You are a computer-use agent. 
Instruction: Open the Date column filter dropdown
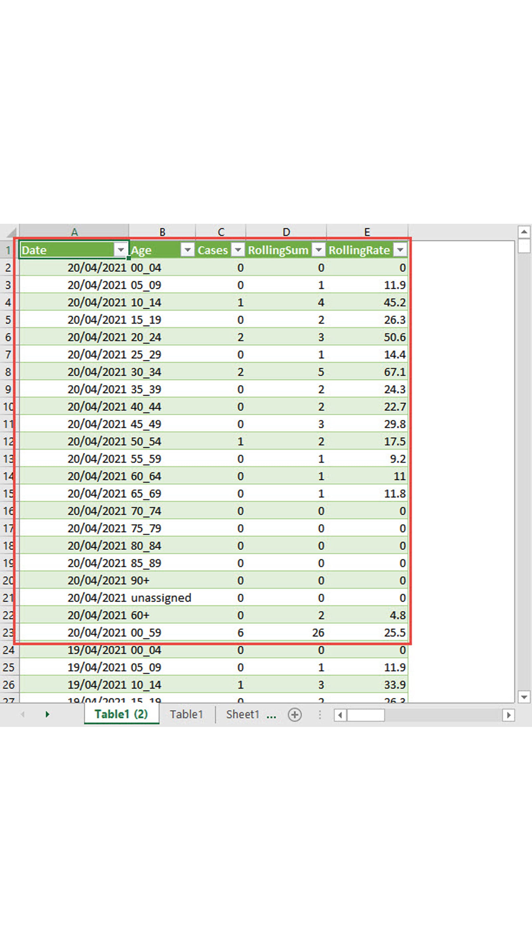120,250
